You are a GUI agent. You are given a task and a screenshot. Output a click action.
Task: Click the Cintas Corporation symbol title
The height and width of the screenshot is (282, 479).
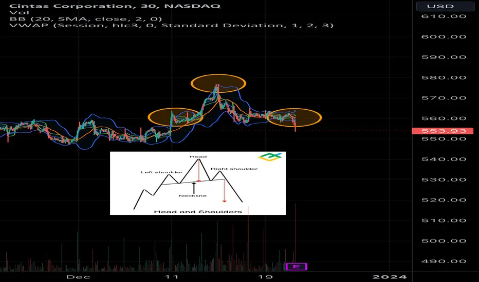tap(115, 6)
